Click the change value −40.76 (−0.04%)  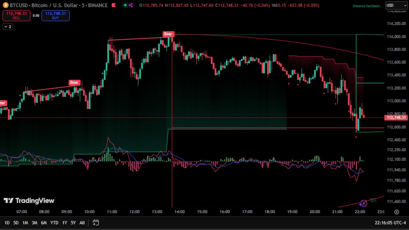[x=255, y=5]
